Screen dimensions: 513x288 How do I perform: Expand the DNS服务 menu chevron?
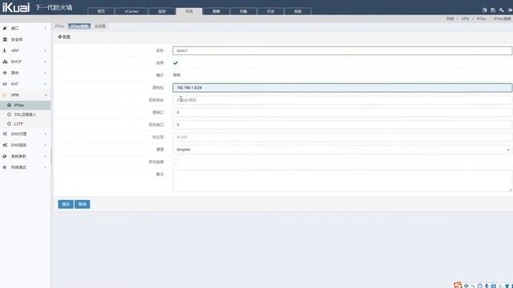point(46,145)
